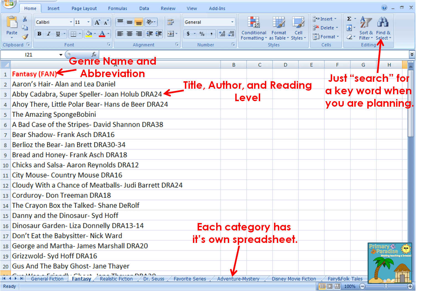Toggle italic formatting
This screenshot has height=291, width=447.
tap(49, 34)
